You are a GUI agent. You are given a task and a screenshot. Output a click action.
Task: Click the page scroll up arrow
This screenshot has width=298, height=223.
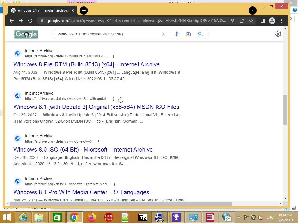(285, 29)
